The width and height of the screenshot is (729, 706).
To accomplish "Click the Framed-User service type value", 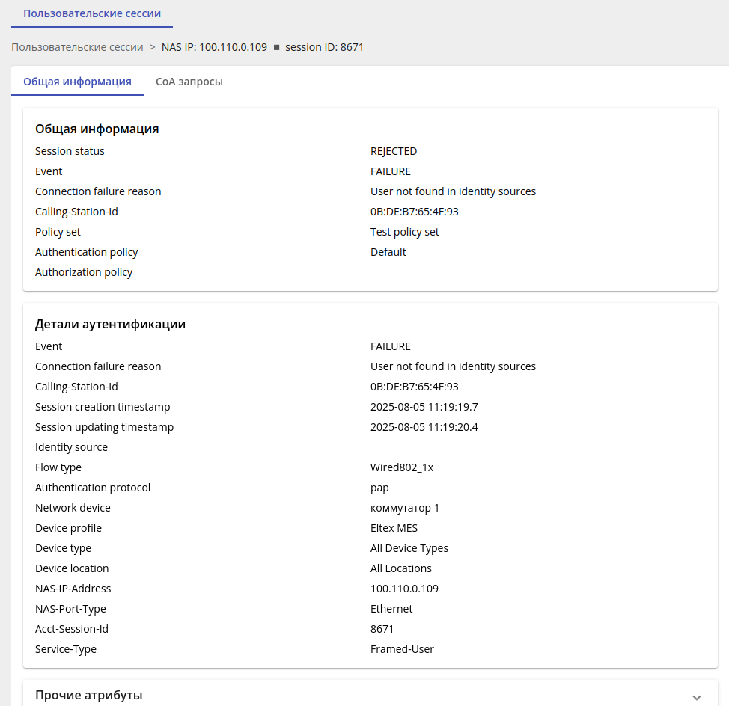I will (x=402, y=649).
